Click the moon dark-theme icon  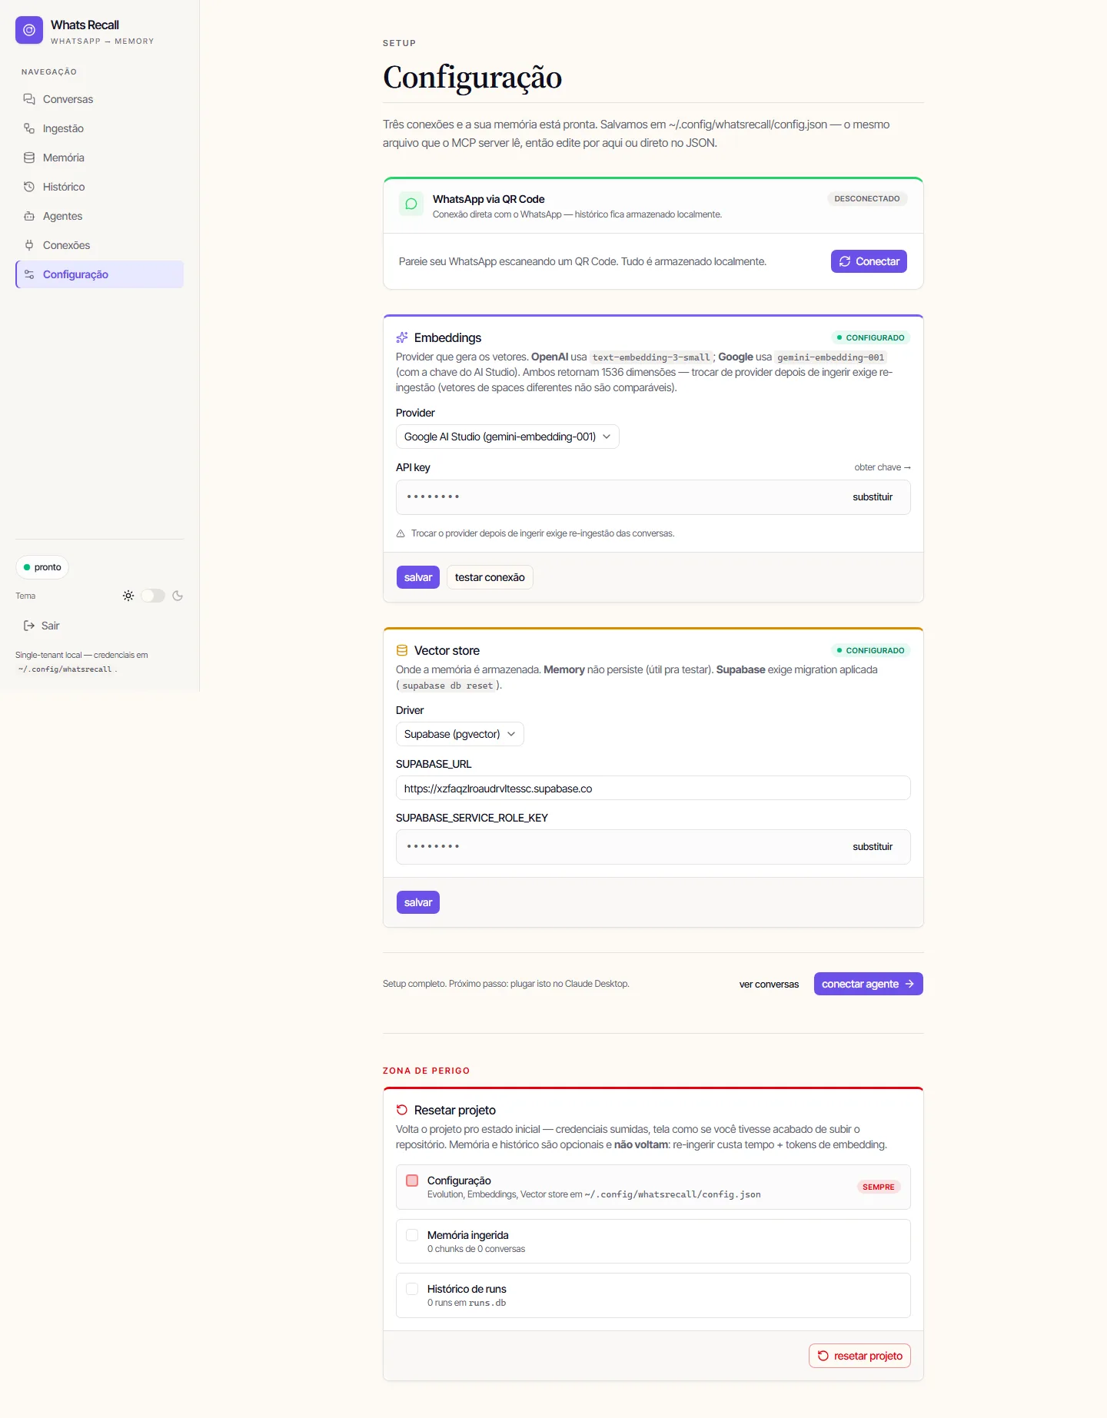(x=178, y=596)
